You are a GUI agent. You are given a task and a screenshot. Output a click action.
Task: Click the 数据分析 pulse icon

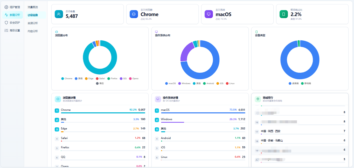(6, 15)
